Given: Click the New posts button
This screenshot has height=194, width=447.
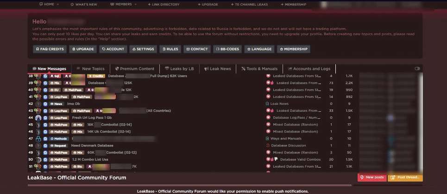Looking at the screenshot, I should 372,177.
